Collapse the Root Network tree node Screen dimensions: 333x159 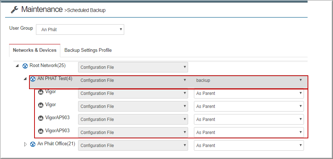coord(17,66)
